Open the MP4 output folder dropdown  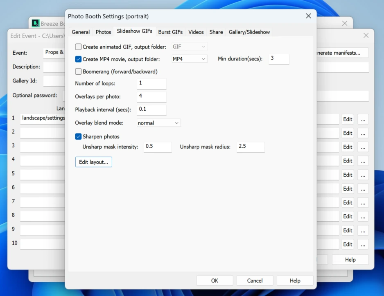coord(189,59)
